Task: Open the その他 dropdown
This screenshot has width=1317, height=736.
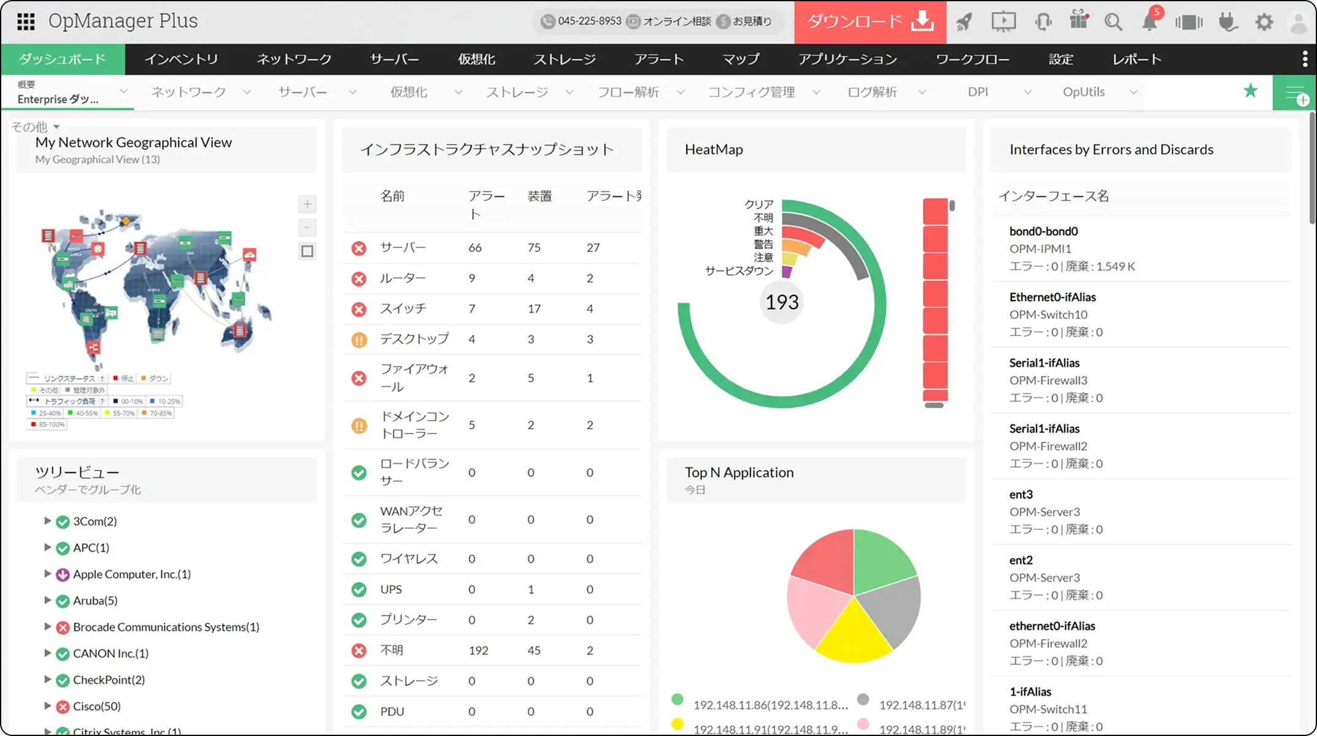Action: (35, 127)
